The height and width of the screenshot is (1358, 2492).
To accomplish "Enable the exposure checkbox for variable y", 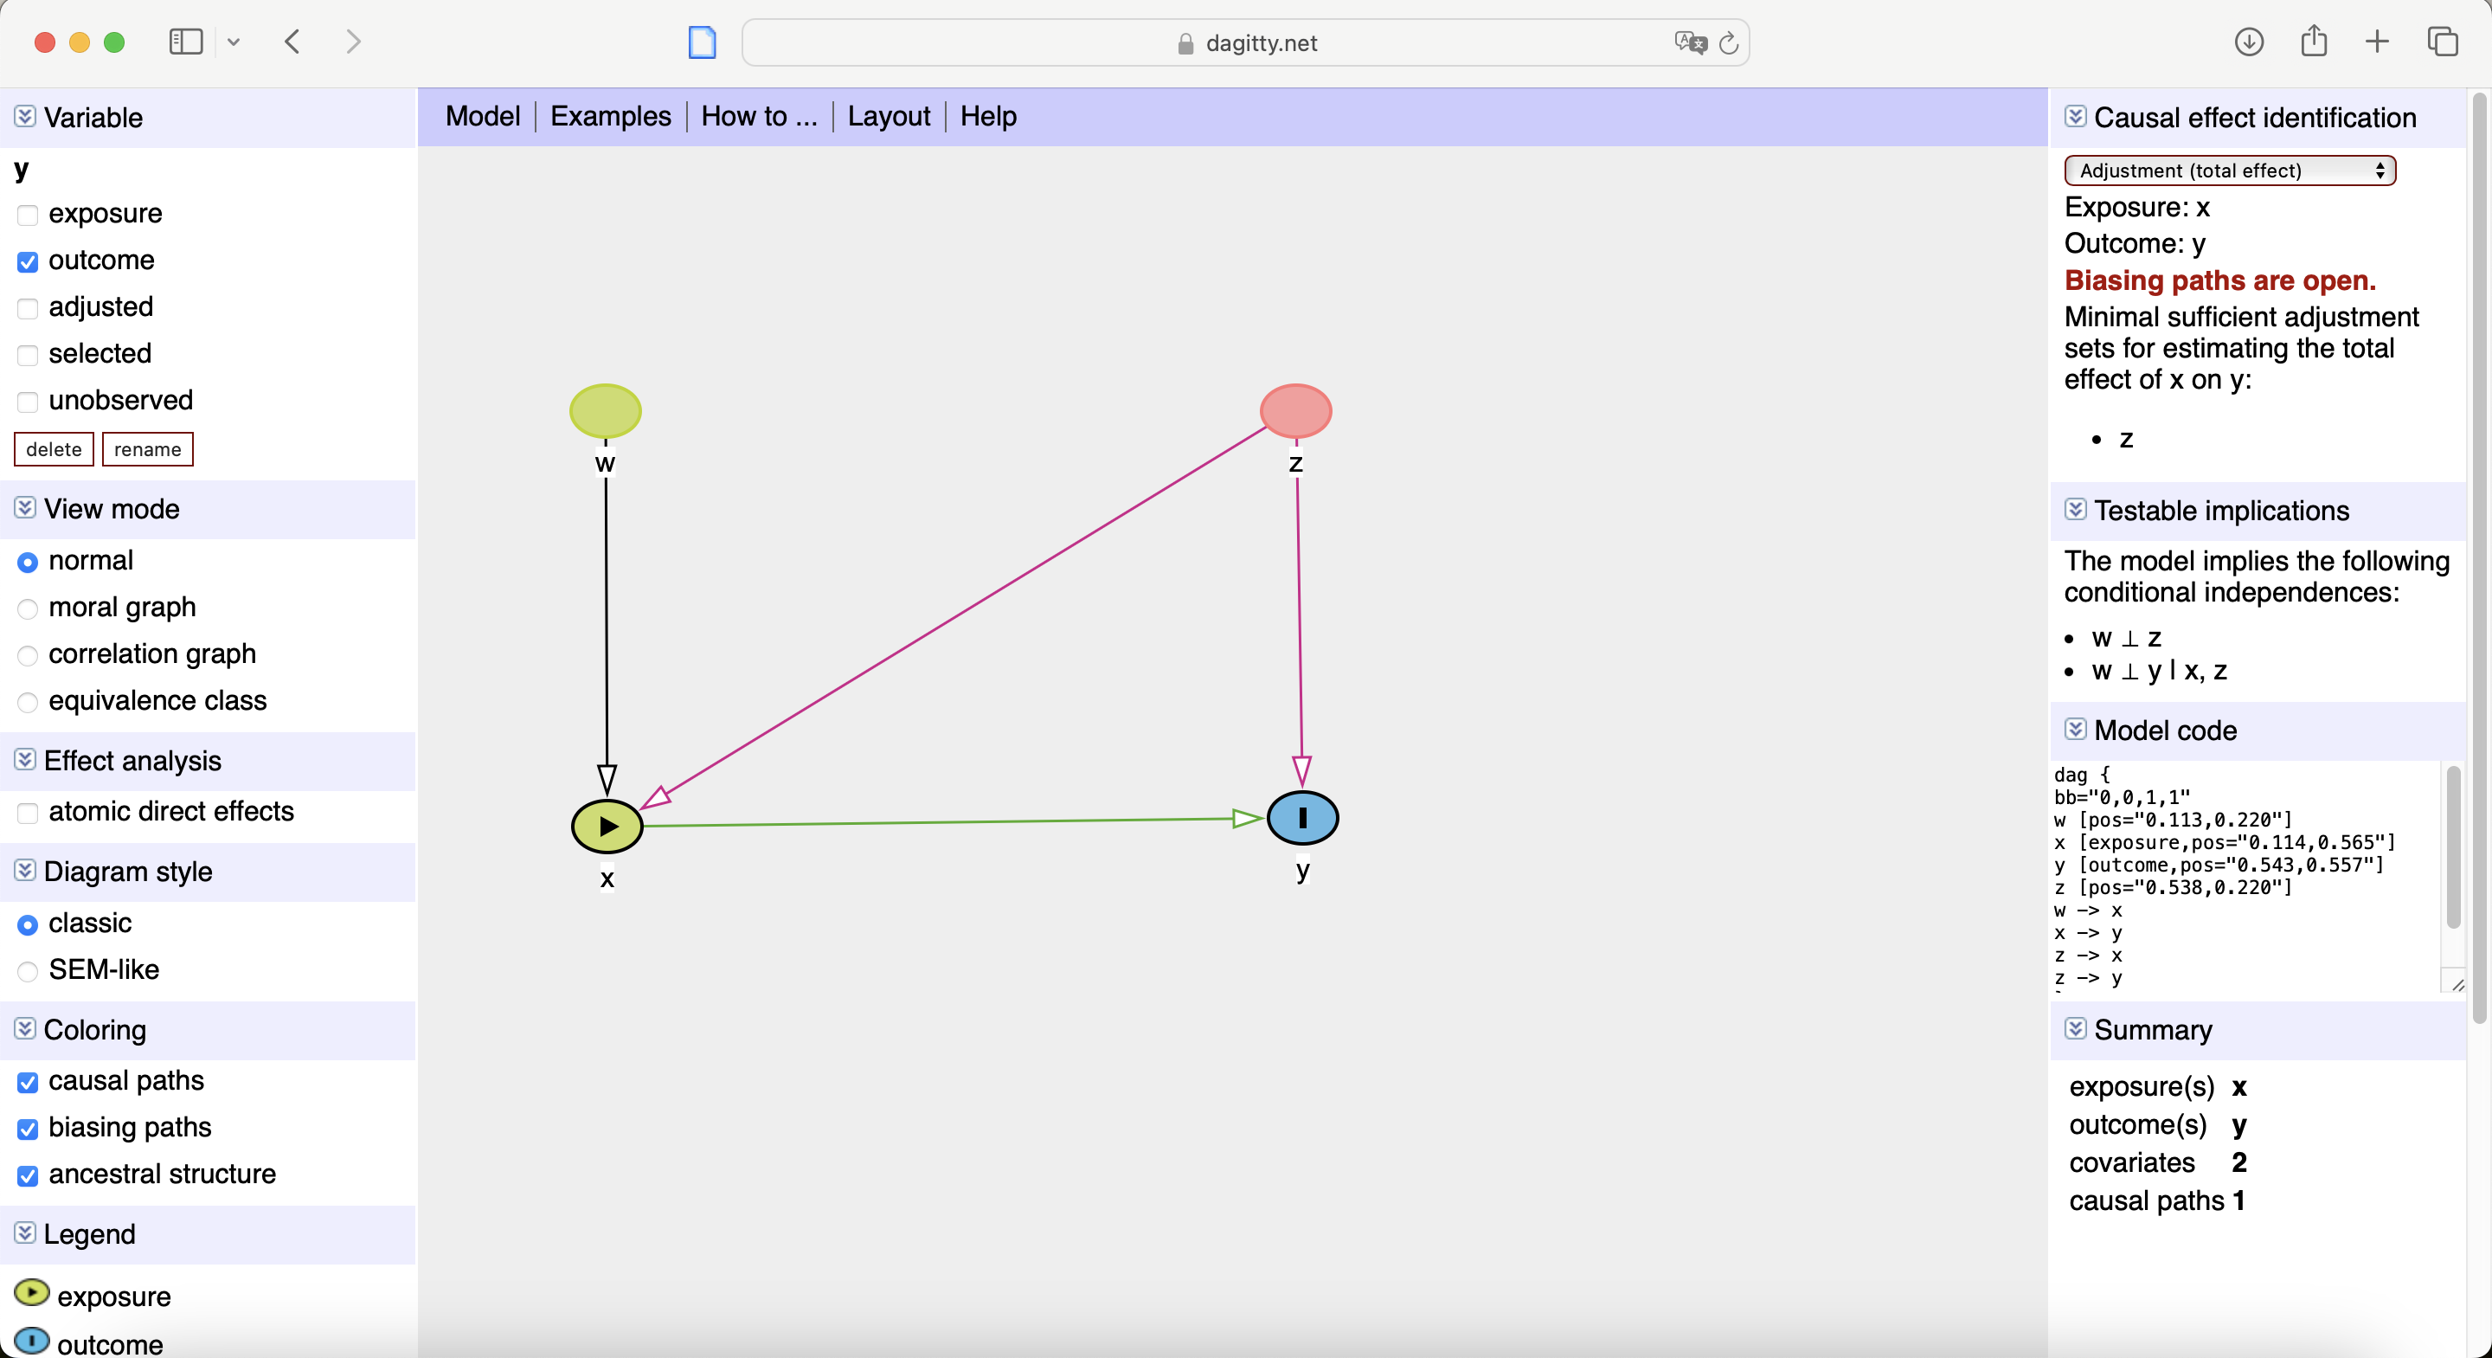I will [28, 215].
